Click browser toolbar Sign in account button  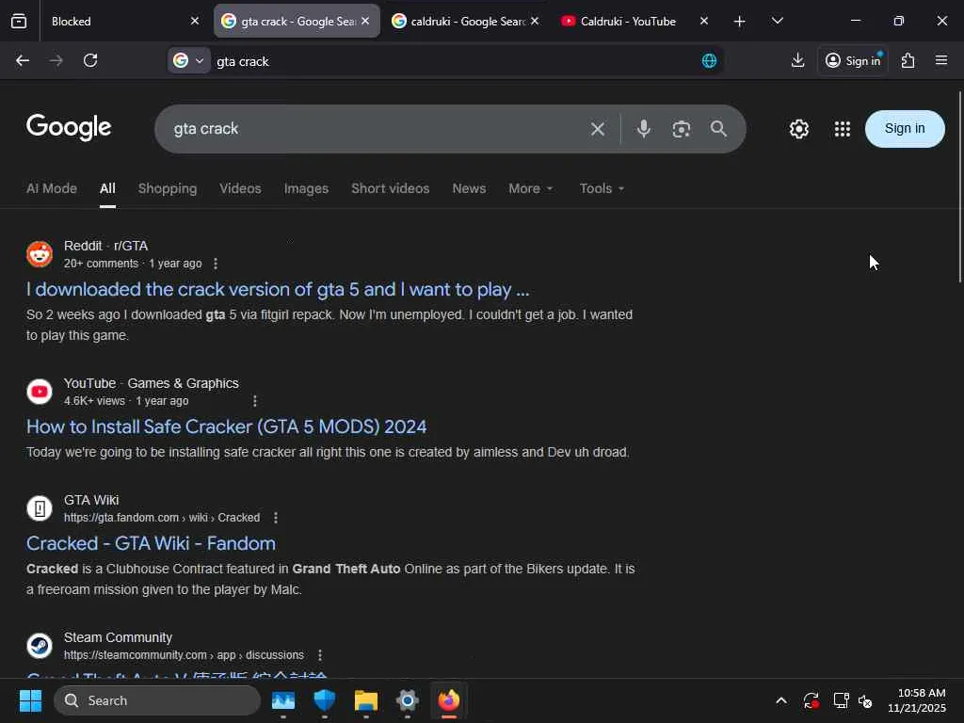click(x=853, y=60)
